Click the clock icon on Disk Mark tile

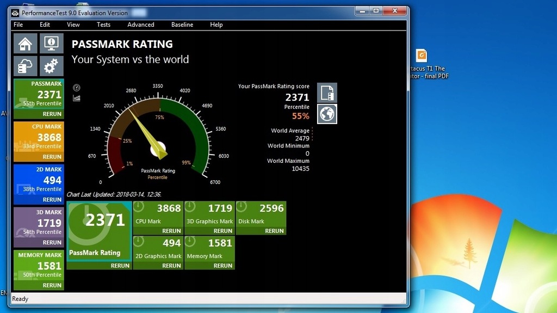pos(242,207)
